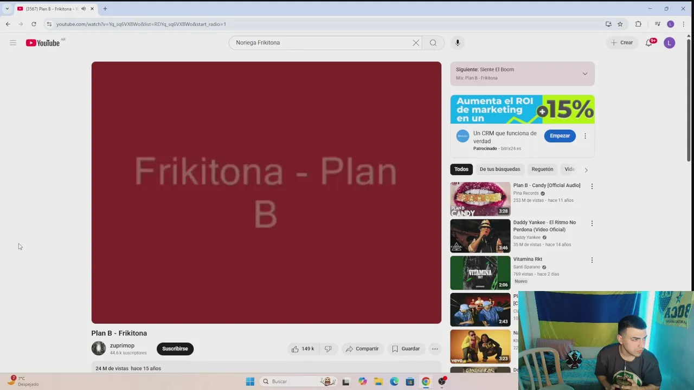Click the taskbar Buscar search box
This screenshot has height=390, width=694.
pos(298,381)
